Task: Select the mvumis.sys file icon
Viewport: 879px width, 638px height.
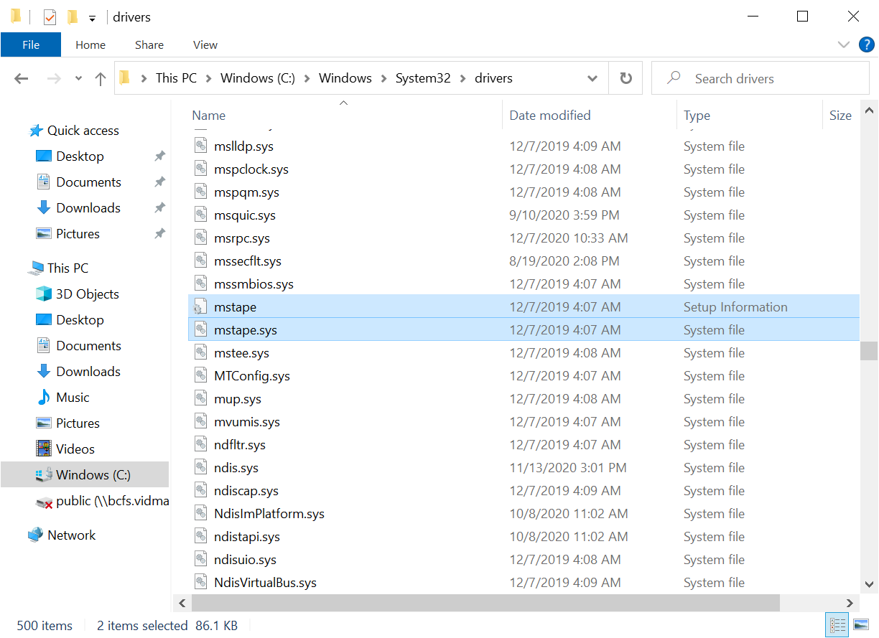Action: (200, 422)
